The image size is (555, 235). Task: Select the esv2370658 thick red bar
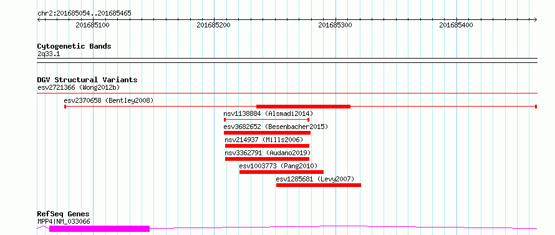click(x=303, y=107)
